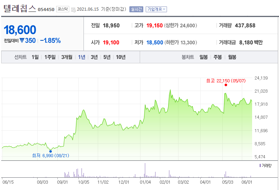The height and width of the screenshot is (190, 279).
Task: Click the calendar icon beside 2021.06.15
Action: pyautogui.click(x=73, y=9)
